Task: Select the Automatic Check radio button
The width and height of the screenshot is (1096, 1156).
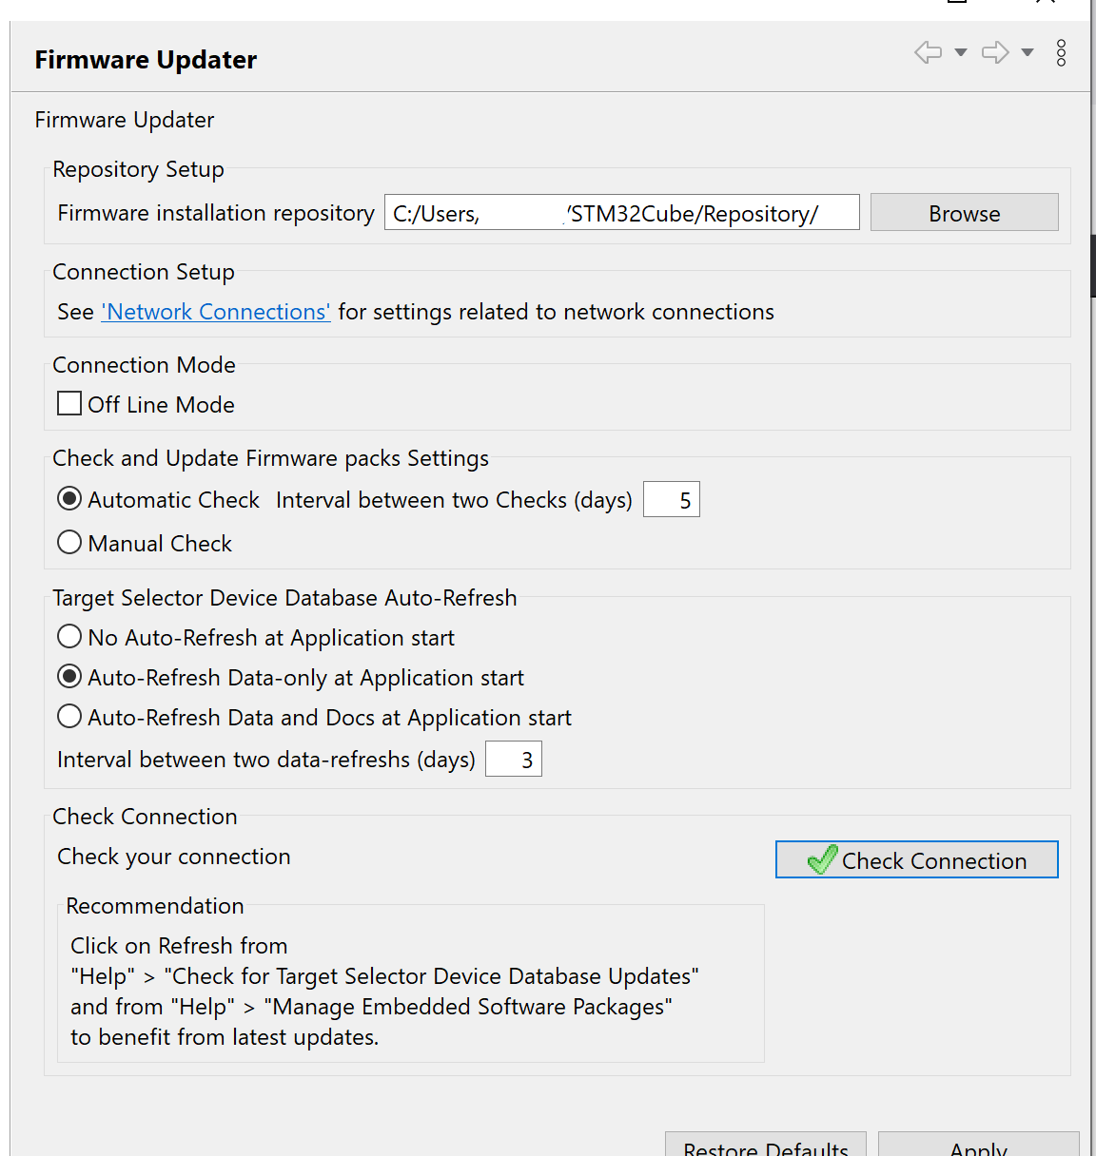Action: pyautogui.click(x=69, y=498)
